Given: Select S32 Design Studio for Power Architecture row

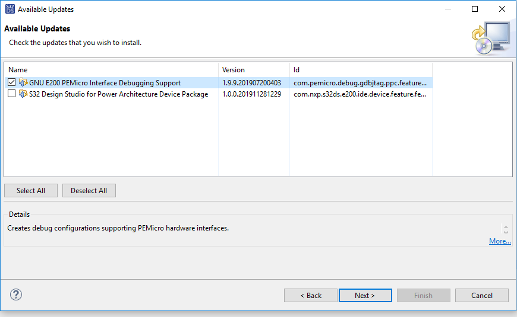Looking at the screenshot, I should tap(218, 94).
